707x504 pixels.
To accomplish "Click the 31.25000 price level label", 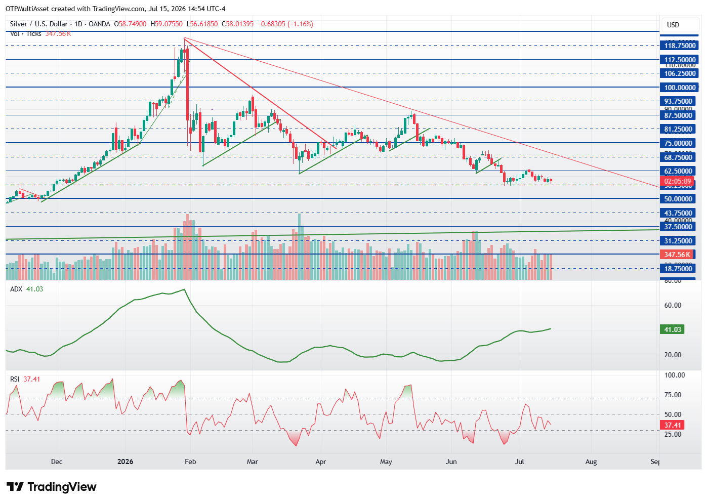I will (x=678, y=241).
